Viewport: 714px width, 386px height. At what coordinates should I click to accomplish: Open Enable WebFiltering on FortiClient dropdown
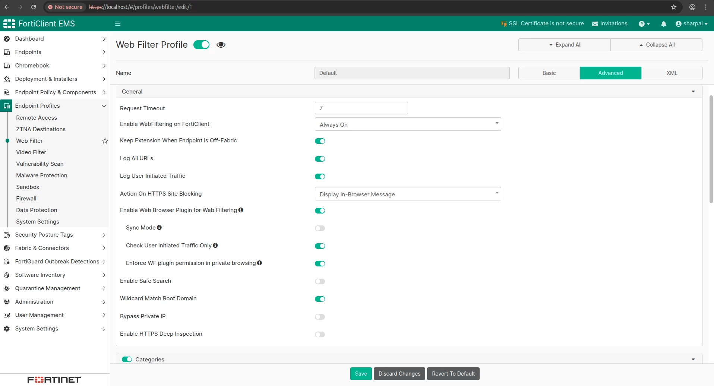(x=408, y=124)
